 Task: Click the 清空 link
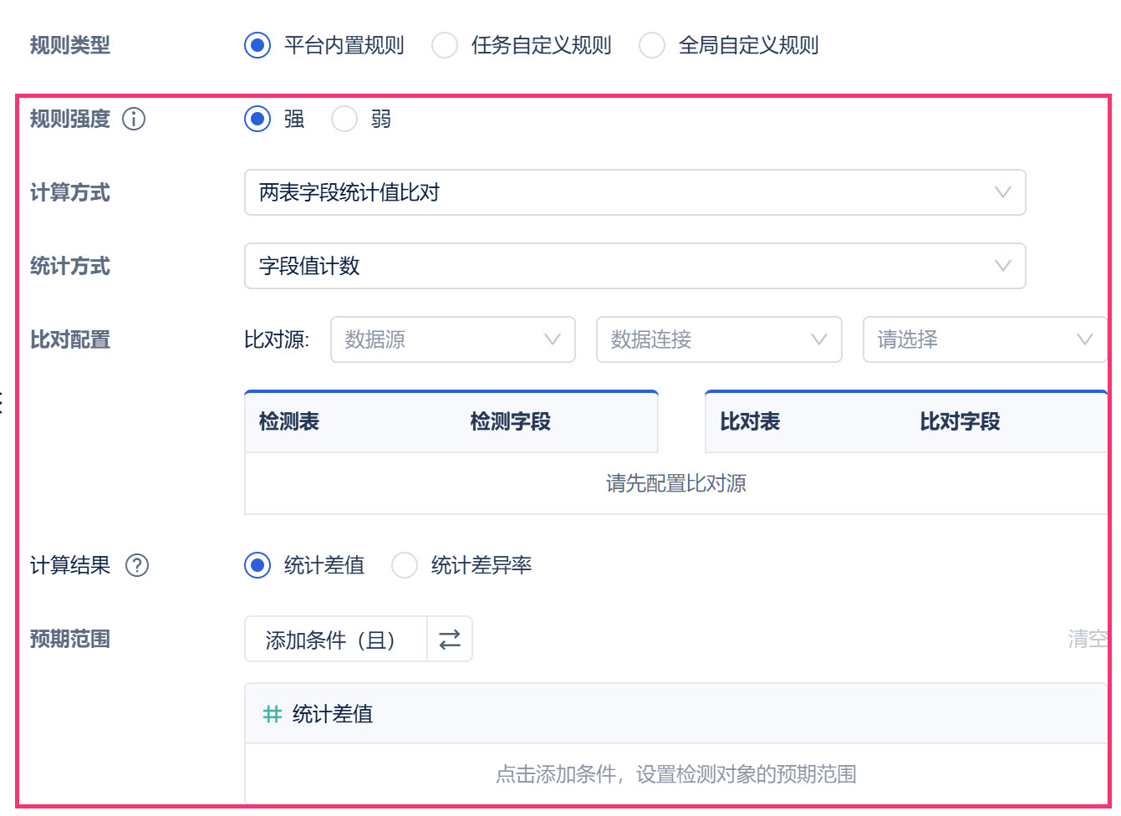tap(1088, 640)
